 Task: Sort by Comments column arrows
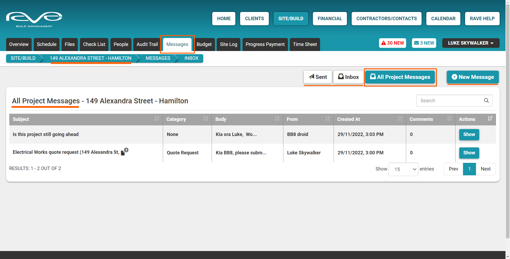point(449,119)
